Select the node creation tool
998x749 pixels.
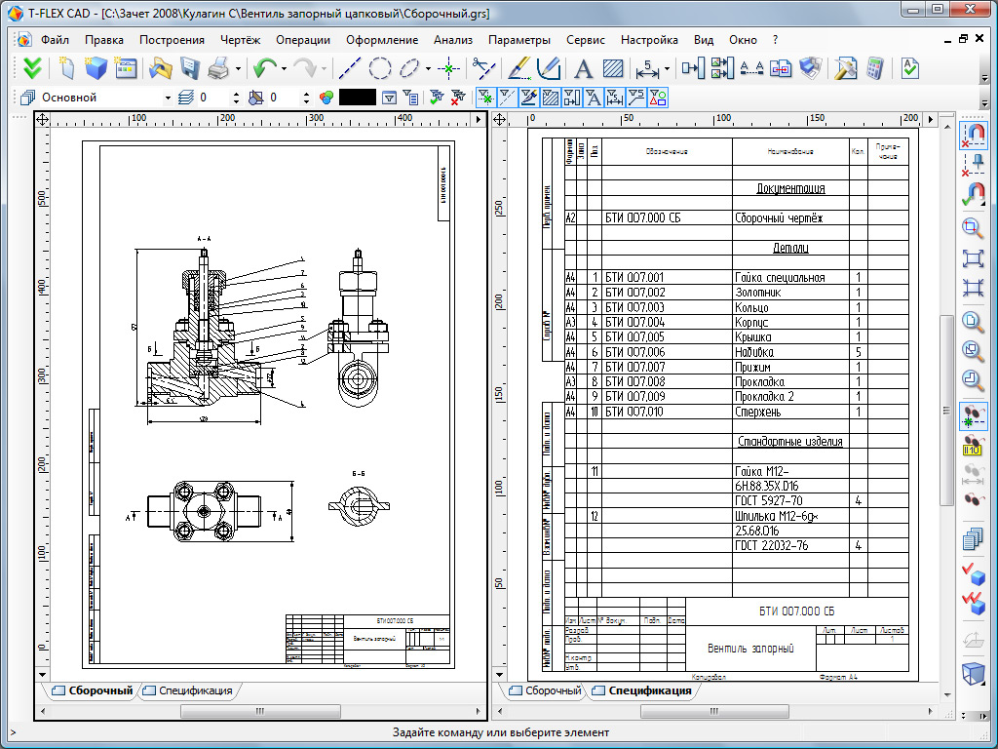click(449, 68)
